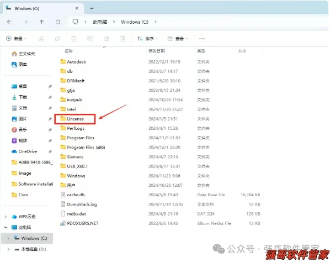
Task: Expand Windows (C:) node in sidebar
Action: click(8, 238)
